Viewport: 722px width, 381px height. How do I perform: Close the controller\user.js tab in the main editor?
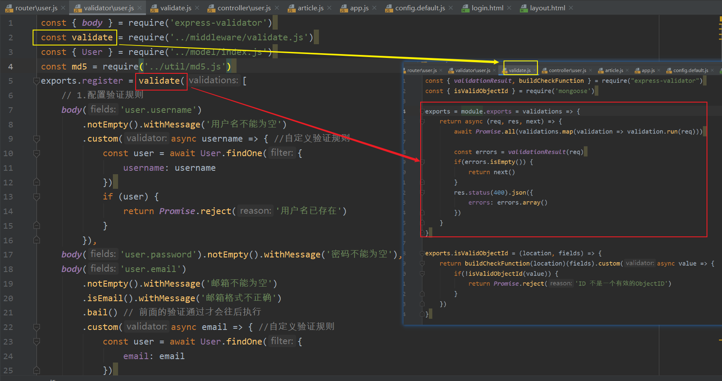277,8
